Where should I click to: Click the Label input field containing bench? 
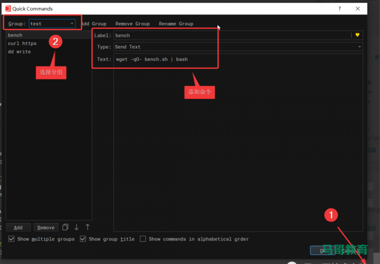click(231, 35)
